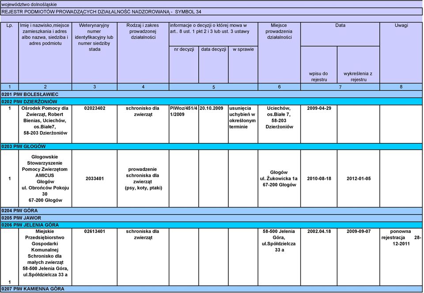Click 'Ośrodek Pomocy dla Zwierząt, Robert Bienias' cell
This screenshot has height=293, width=424.
coord(45,124)
